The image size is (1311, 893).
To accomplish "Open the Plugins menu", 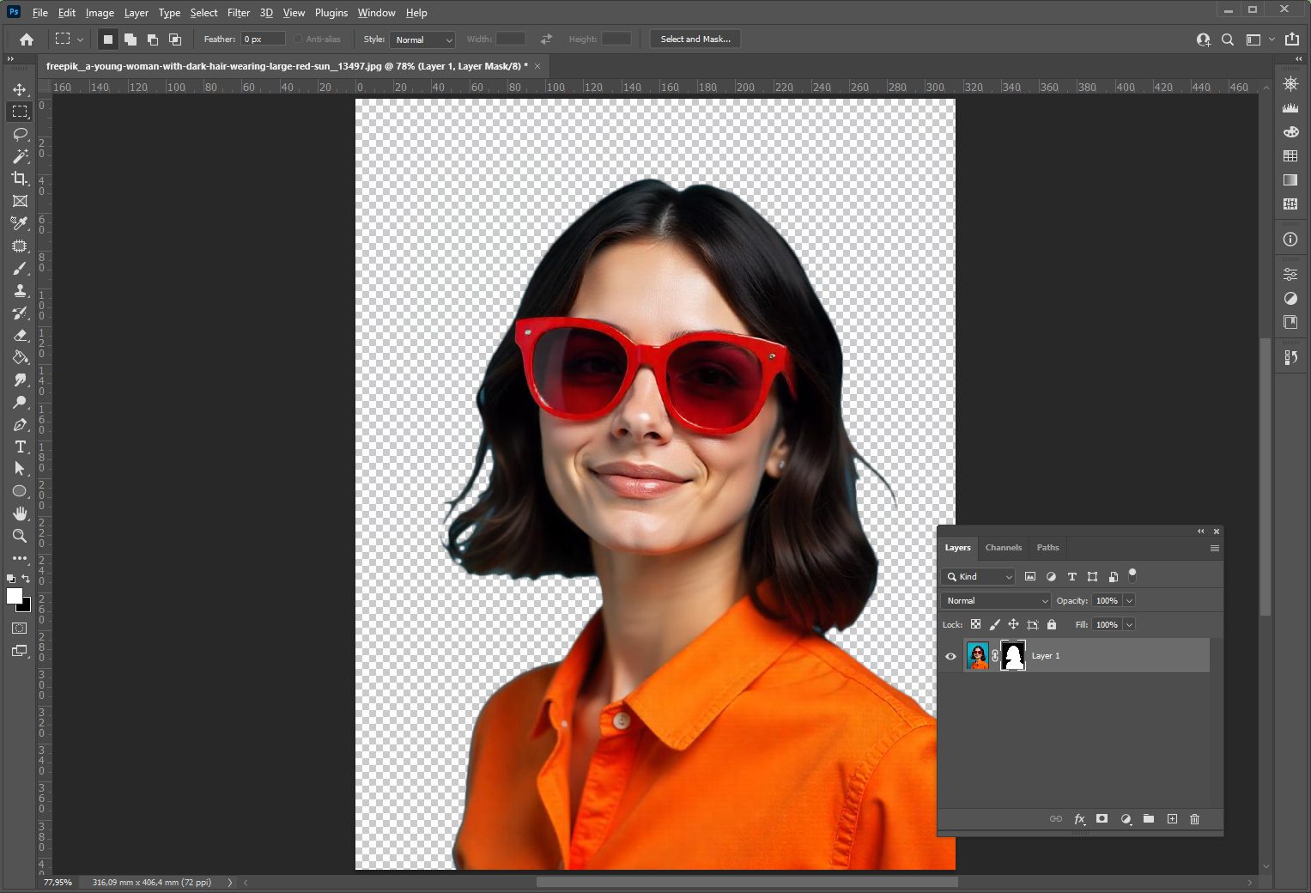I will [x=331, y=13].
